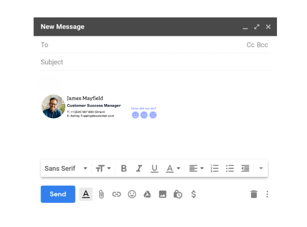Toggle underline formatting

pyautogui.click(x=154, y=168)
